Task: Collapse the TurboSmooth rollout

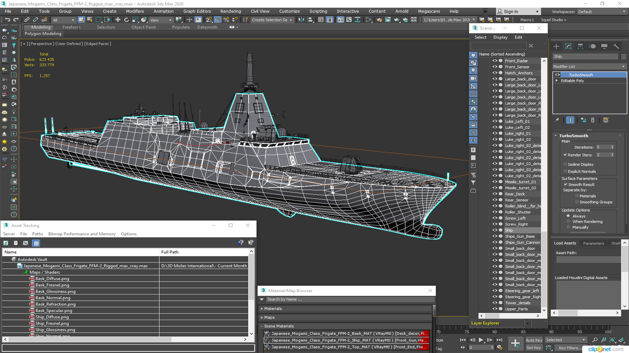Action: pos(556,136)
